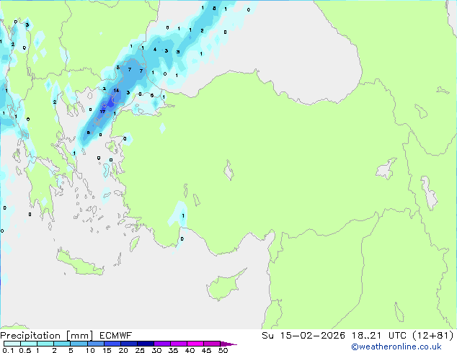Click the '18..21 UTC' time text
Screen dimensions: 457x353
coord(378,336)
